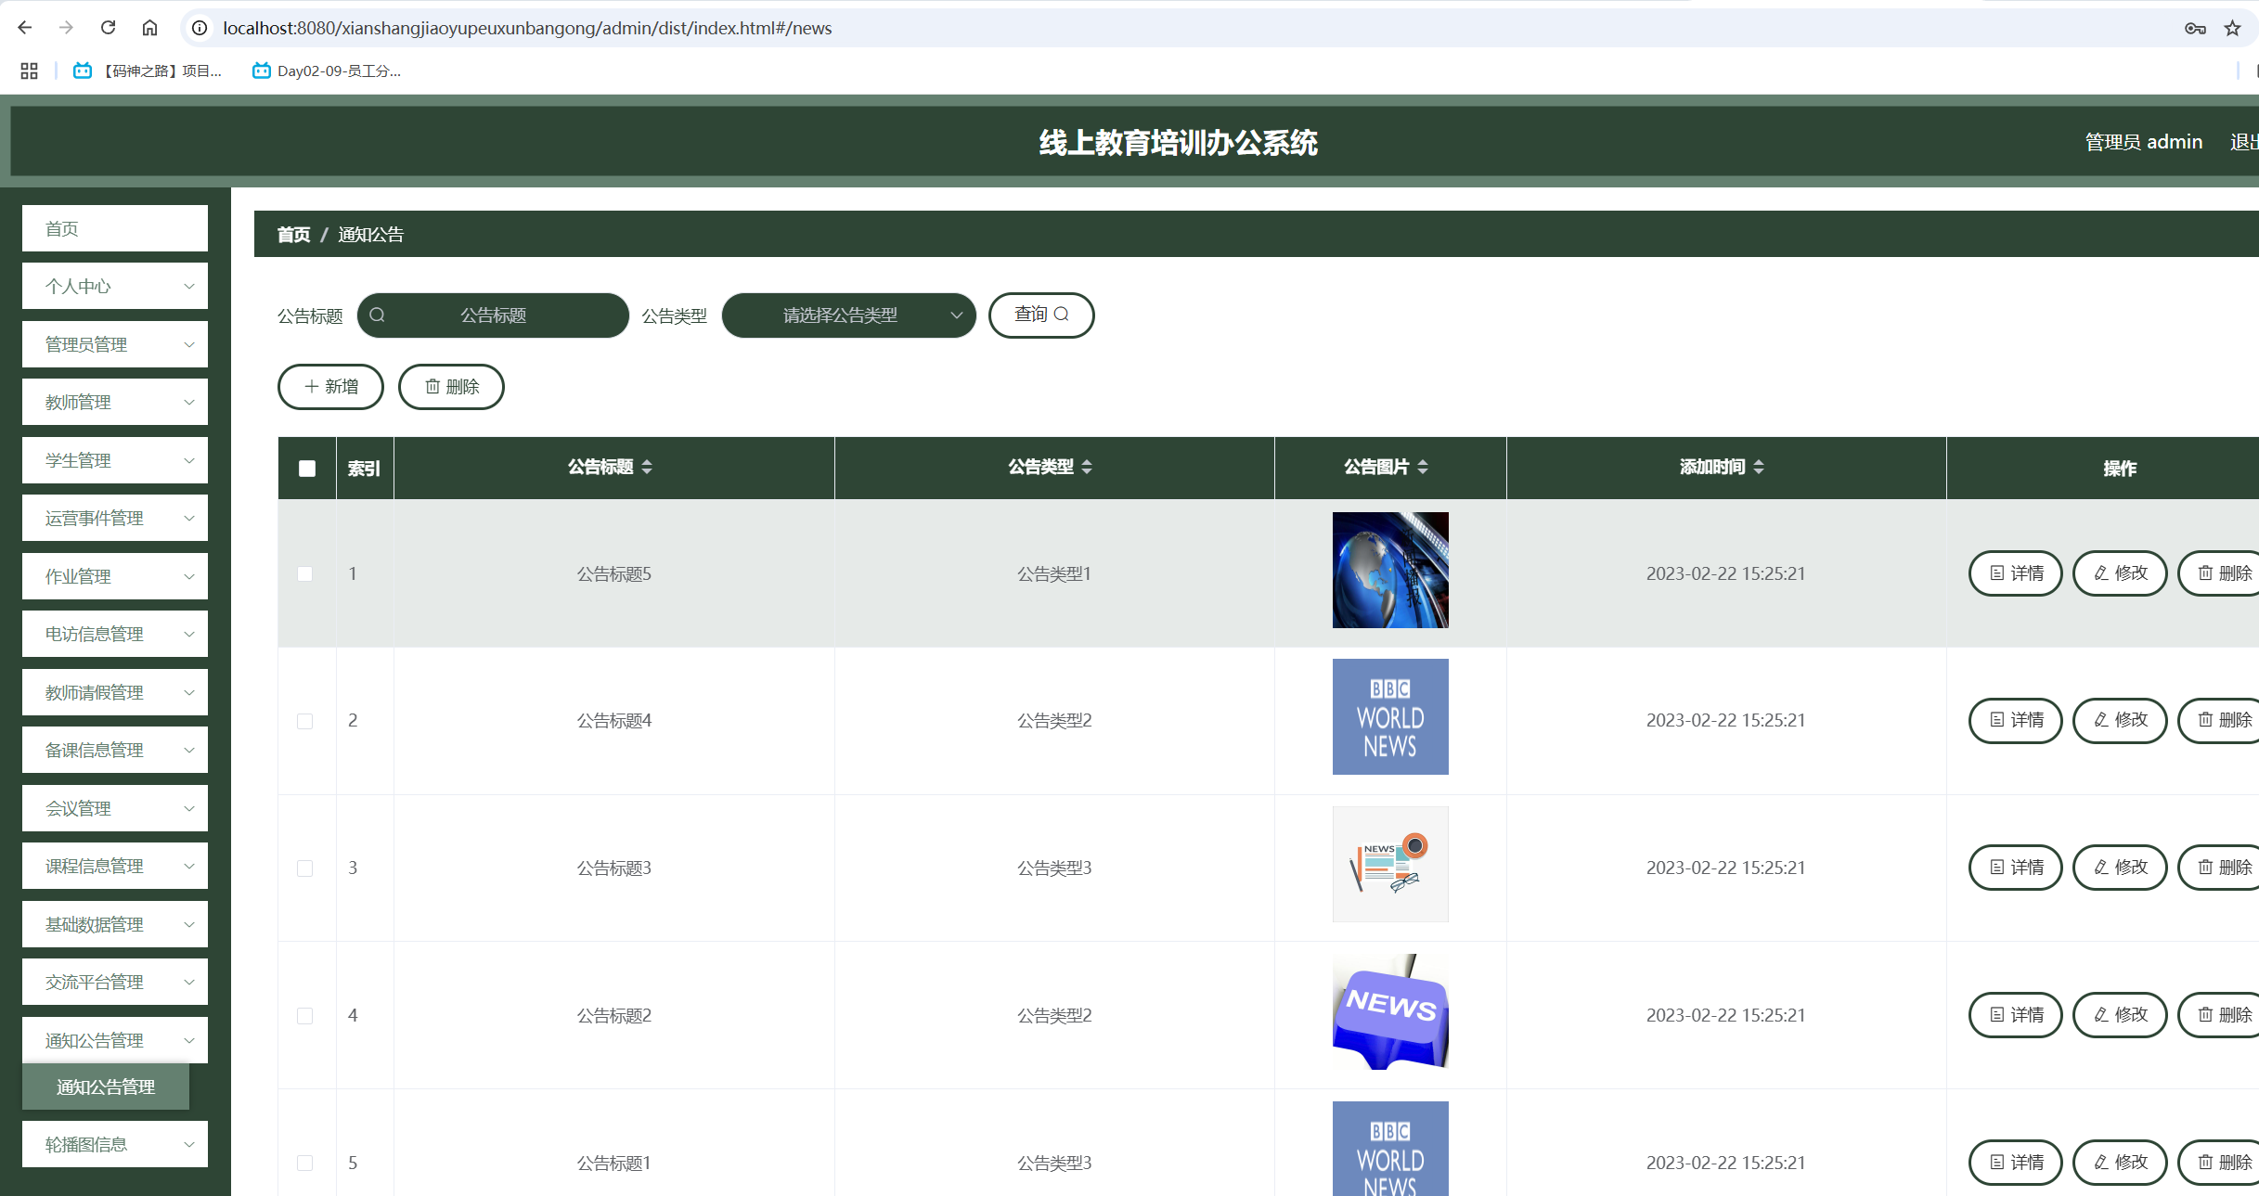This screenshot has height=1196, width=2259.
Task: Open the 请选择公告类型 dropdown
Action: point(848,315)
